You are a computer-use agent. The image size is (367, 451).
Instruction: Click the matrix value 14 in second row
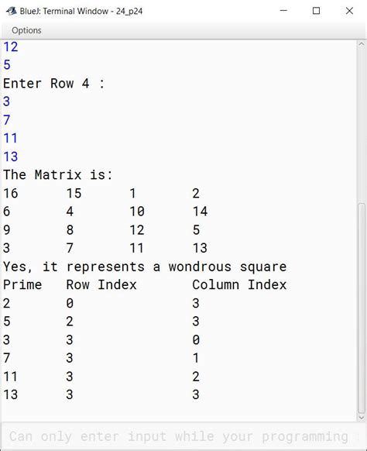[x=200, y=212]
